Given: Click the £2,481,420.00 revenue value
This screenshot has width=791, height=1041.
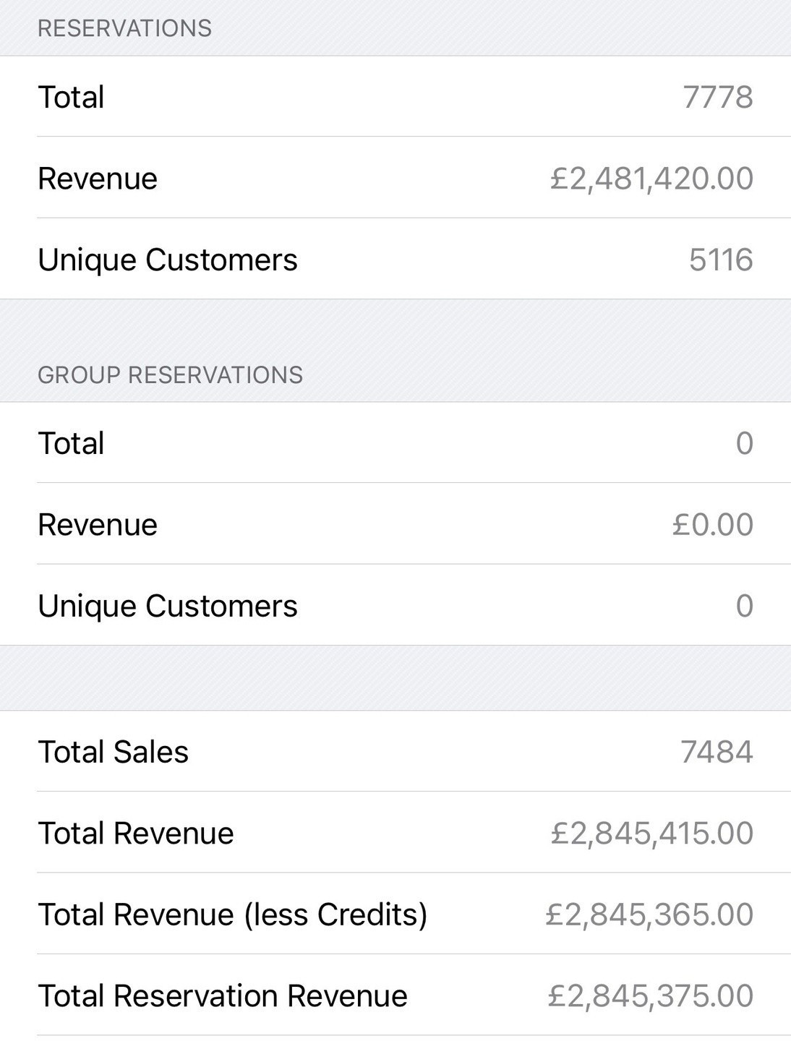Looking at the screenshot, I should pyautogui.click(x=651, y=179).
